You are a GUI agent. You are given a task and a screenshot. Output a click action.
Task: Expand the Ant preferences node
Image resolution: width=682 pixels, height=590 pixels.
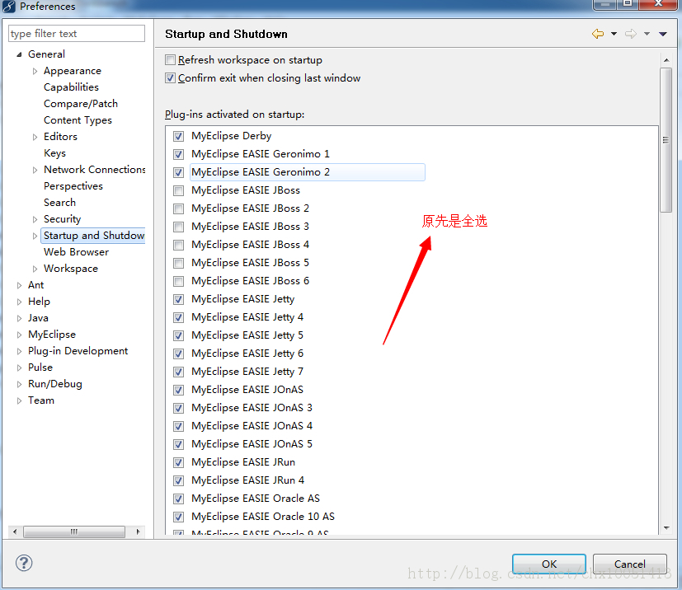point(19,285)
